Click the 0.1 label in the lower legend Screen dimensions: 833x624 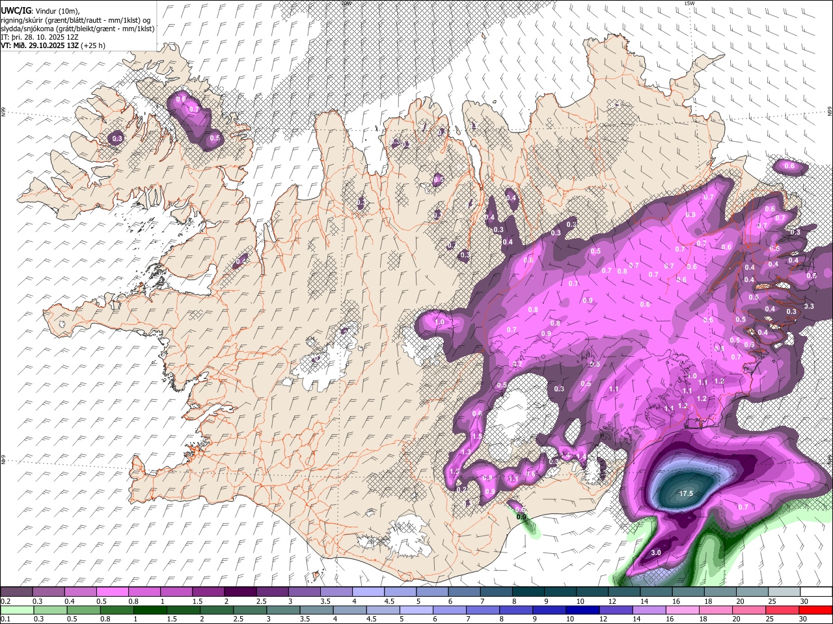(5, 620)
